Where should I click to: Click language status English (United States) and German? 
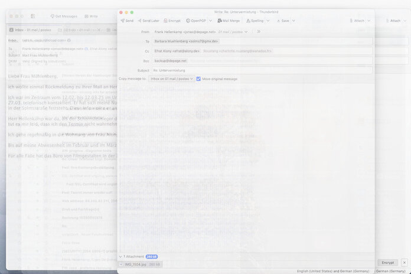333,271
